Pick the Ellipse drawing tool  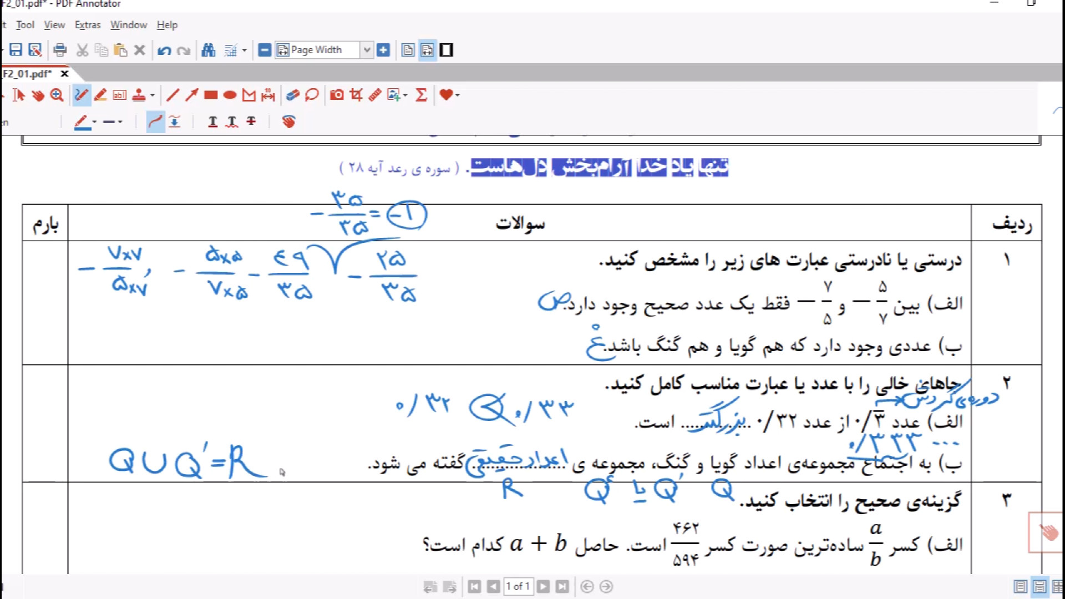click(x=230, y=95)
